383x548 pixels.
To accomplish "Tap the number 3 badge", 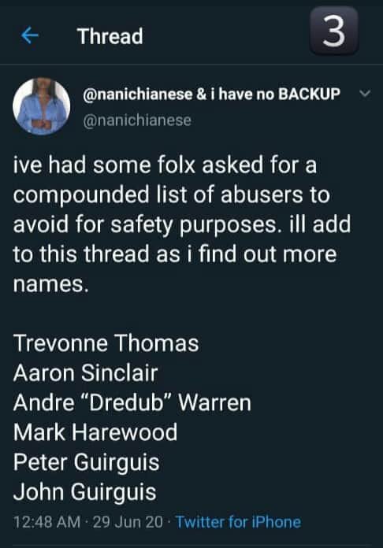I will (333, 31).
